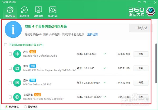The width and height of the screenshot is (158, 110).
Task: Click the text Realtek High Definition Audio
Action: pos(40,56)
